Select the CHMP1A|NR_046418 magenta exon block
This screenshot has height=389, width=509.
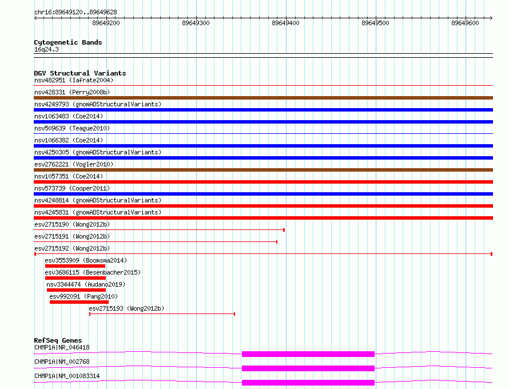click(x=308, y=354)
